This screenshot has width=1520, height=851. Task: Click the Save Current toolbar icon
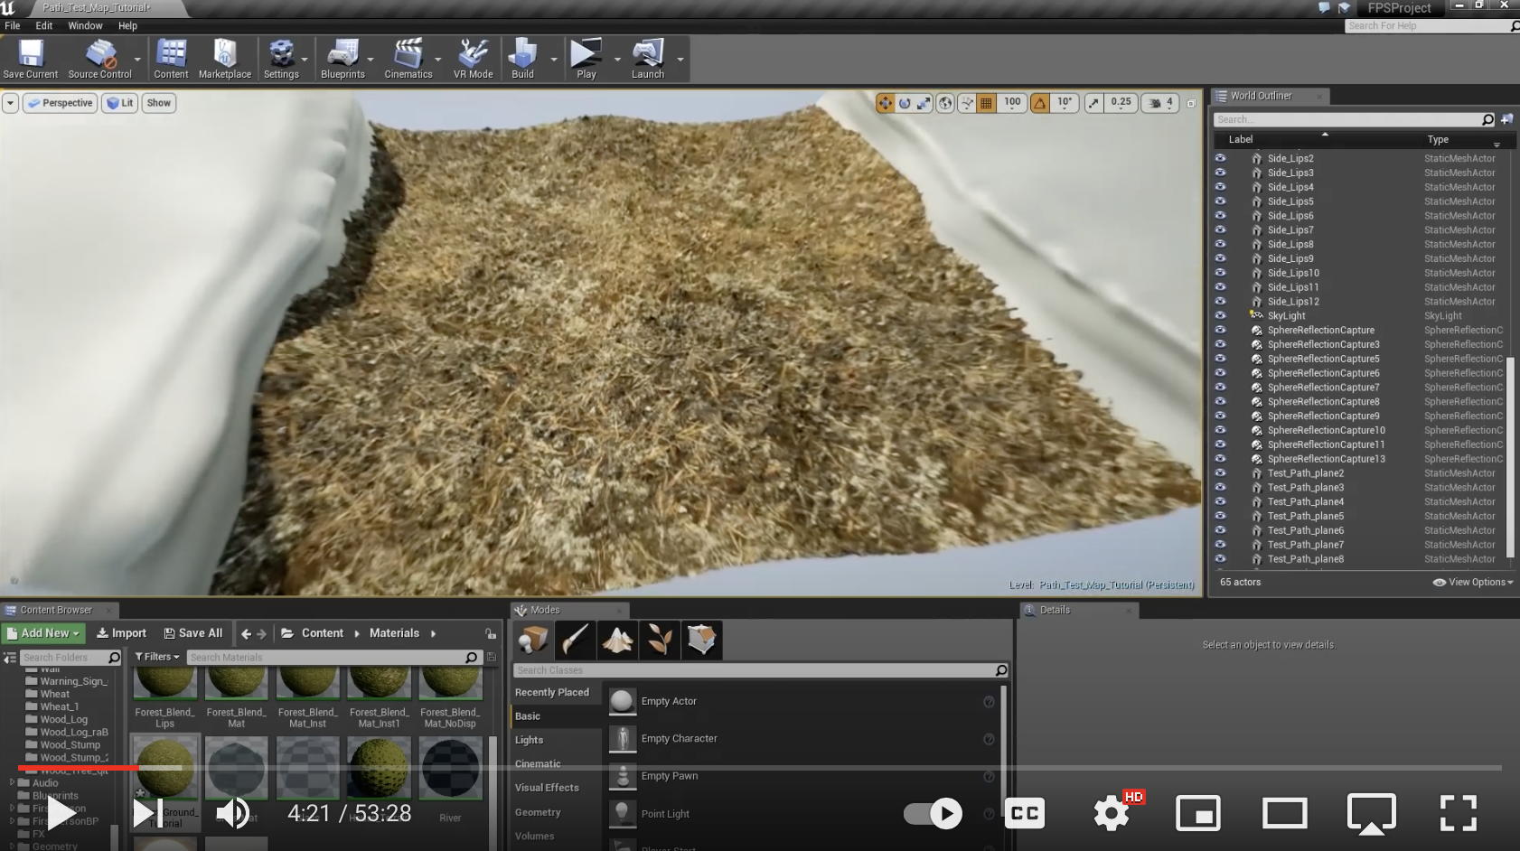pyautogui.click(x=30, y=59)
